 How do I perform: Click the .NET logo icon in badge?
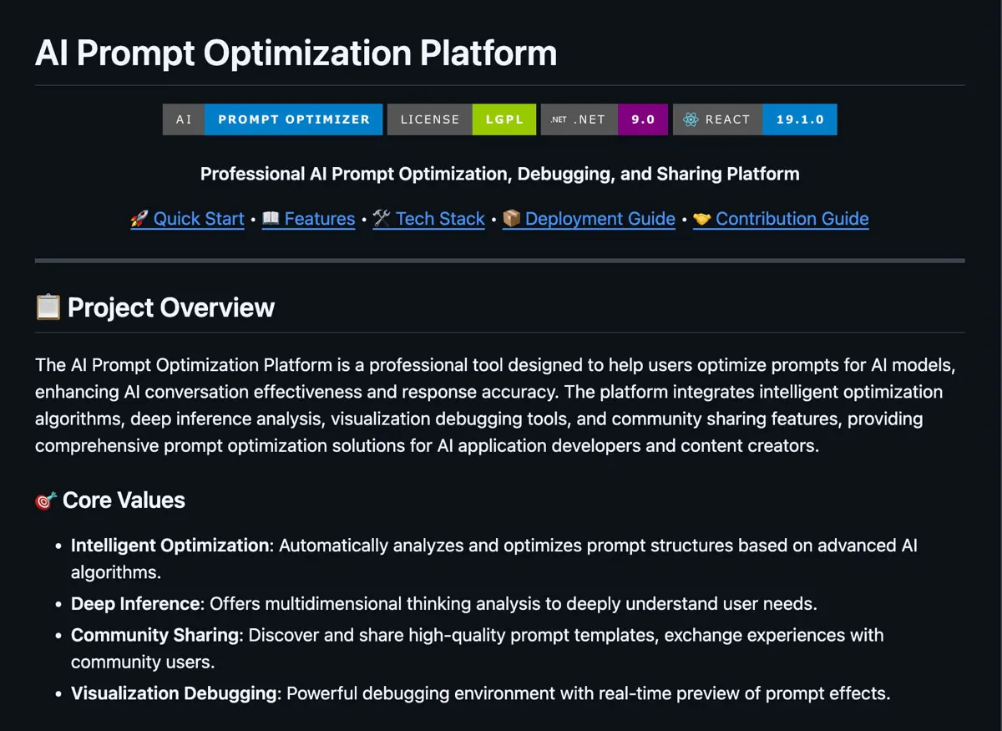558,119
